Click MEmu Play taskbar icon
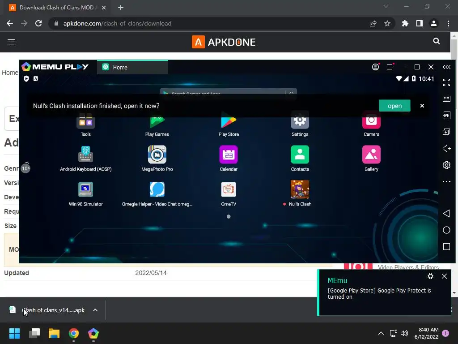Image resolution: width=458 pixels, height=344 pixels. point(93,333)
